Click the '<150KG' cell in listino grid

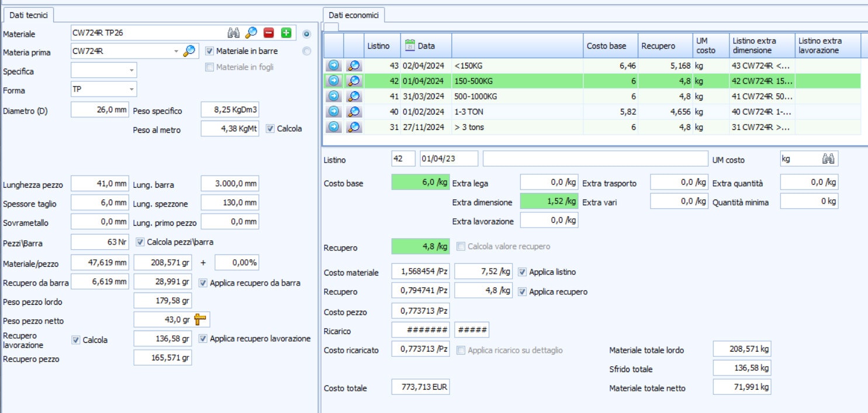click(x=517, y=66)
